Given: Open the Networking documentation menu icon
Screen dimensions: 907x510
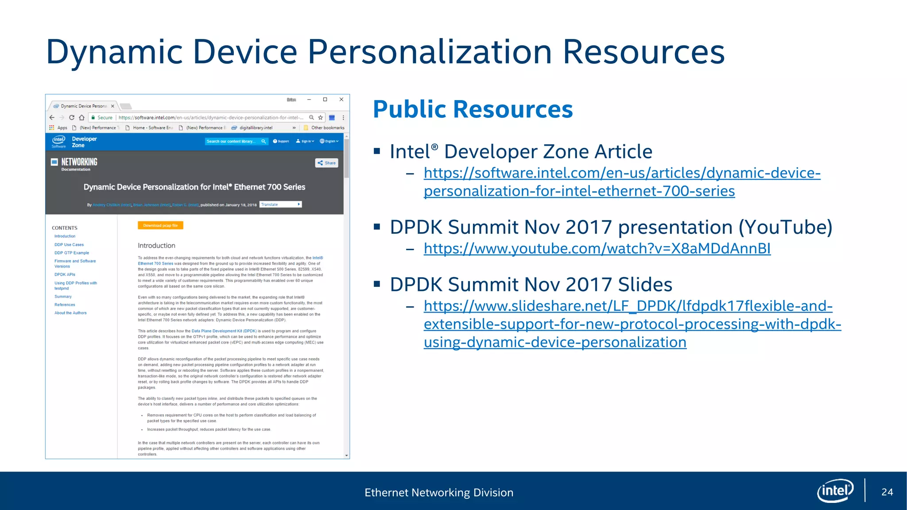Looking at the screenshot, I should click(x=54, y=162).
